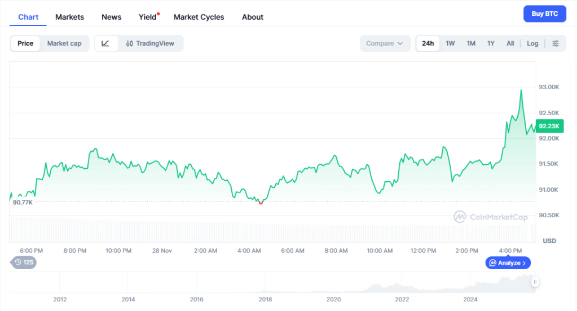Select the 1W time range
This screenshot has height=311, width=577.
click(450, 43)
